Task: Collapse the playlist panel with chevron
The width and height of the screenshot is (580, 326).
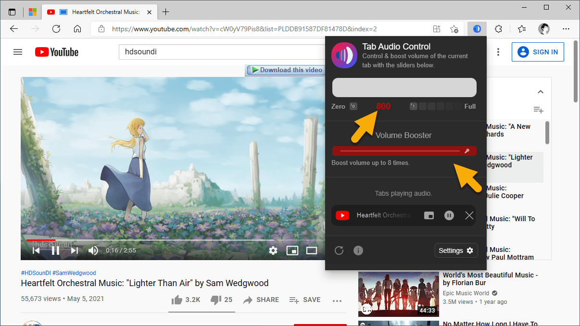Action: tap(540, 92)
